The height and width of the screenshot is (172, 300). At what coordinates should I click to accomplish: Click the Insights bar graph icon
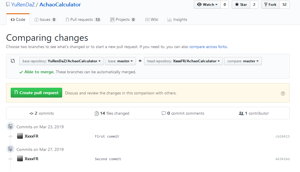click(x=170, y=19)
